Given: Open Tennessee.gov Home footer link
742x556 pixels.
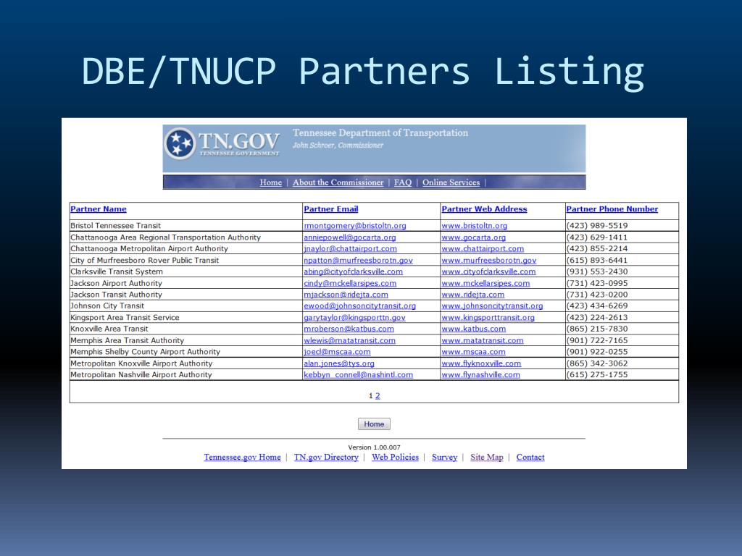Looking at the screenshot, I should coord(242,458).
